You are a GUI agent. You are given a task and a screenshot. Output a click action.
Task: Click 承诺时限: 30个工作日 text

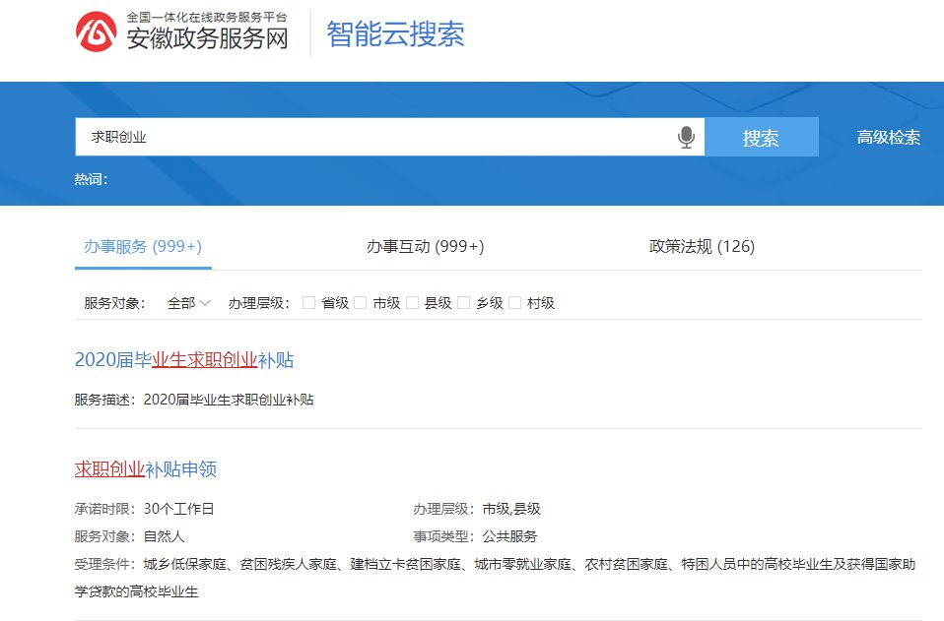click(x=144, y=509)
